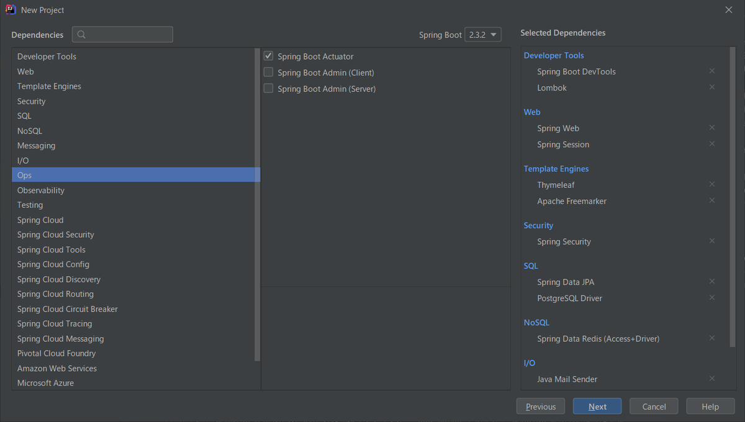Viewport: 745px width, 422px height.
Task: Click the IntelliJ IDEA logo in title bar
Action: 11,9
